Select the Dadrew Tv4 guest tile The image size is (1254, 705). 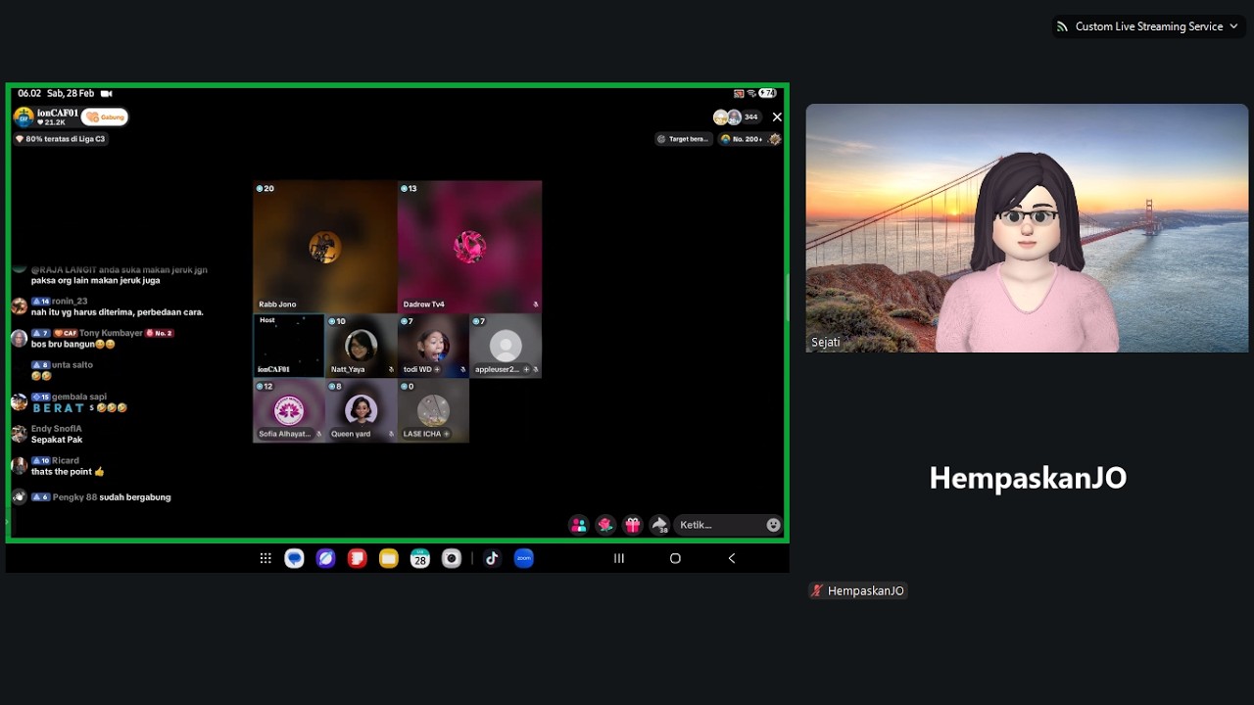click(470, 247)
